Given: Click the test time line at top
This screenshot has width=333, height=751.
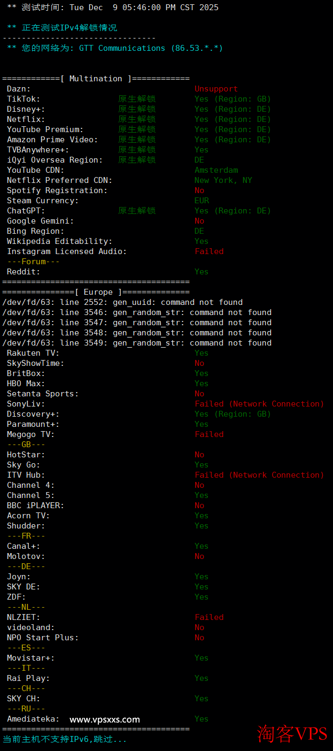Looking at the screenshot, I should (113, 7).
